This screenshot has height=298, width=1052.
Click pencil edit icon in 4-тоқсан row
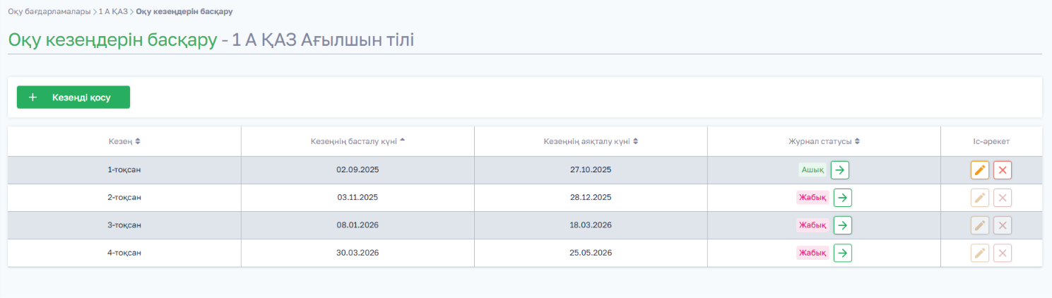pos(980,253)
